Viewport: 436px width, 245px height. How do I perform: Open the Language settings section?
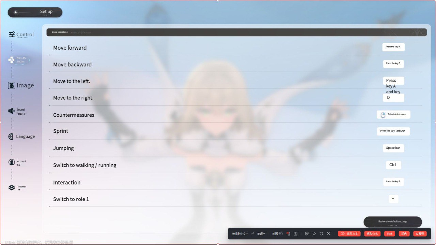coord(21,136)
